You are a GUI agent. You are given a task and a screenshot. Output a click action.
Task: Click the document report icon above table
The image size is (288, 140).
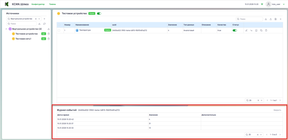pos(275,19)
